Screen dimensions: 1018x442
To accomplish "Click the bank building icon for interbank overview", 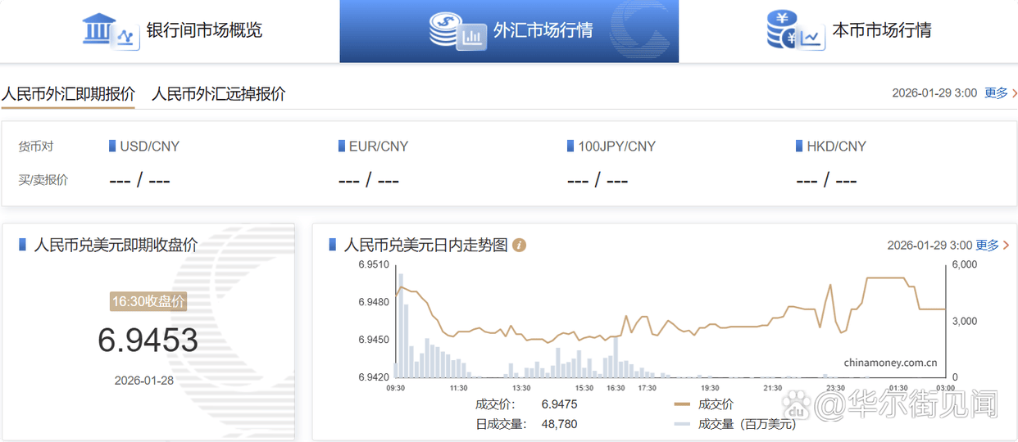I will [110, 31].
